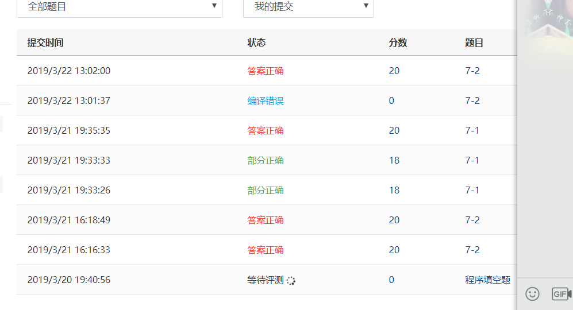Click the GIF recording icon

[561, 294]
